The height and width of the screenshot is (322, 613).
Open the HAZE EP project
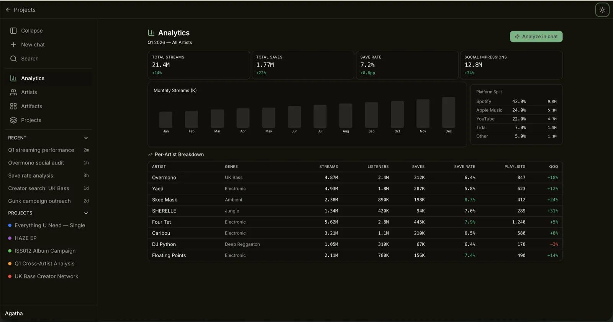click(49, 238)
